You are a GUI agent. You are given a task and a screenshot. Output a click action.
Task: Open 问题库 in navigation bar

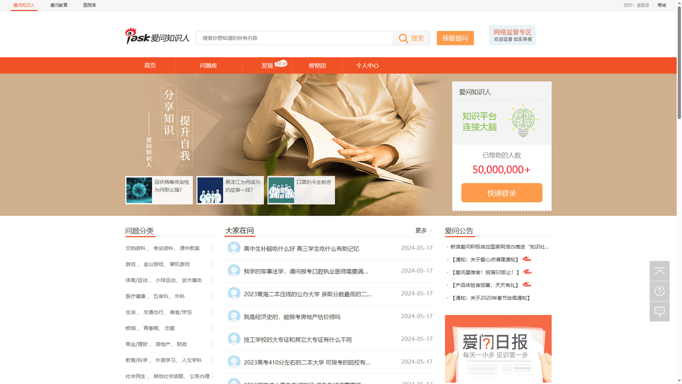pos(208,65)
